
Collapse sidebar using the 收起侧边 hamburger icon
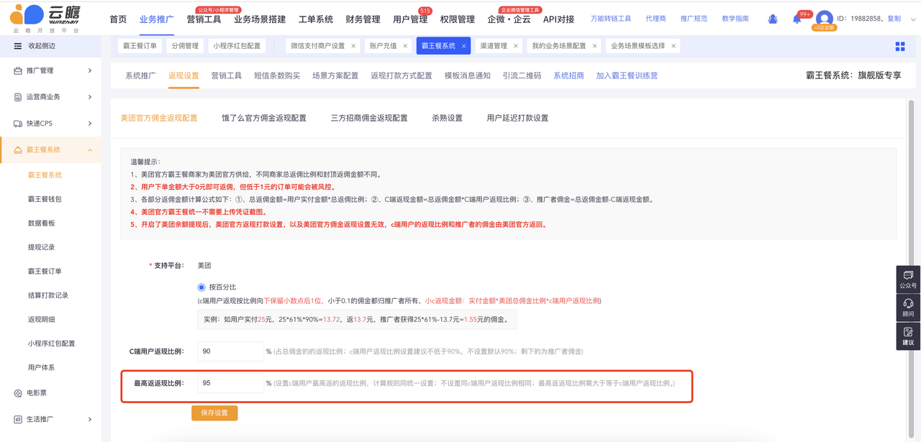[x=18, y=46]
